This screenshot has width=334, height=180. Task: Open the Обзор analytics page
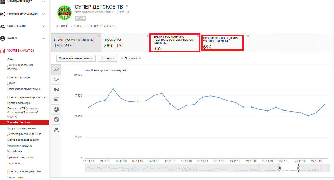[x=11, y=59]
